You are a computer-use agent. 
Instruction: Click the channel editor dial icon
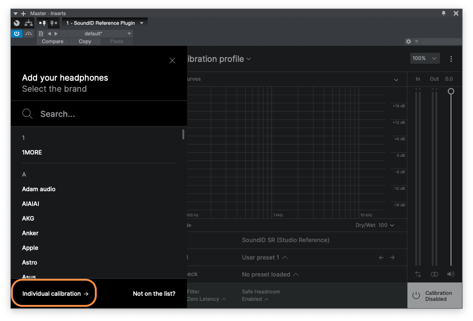pyautogui.click(x=16, y=23)
